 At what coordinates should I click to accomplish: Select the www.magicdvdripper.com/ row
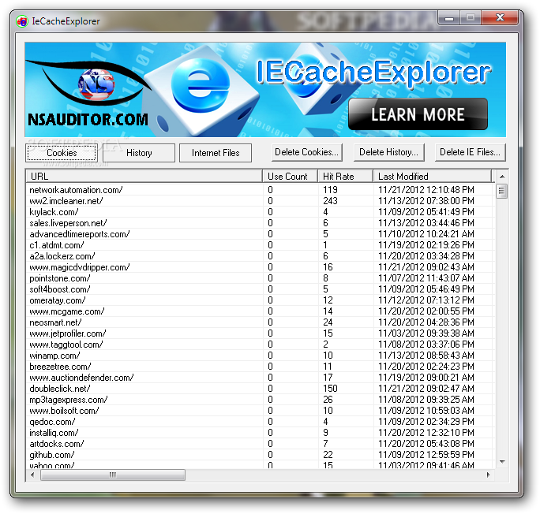[261, 266]
